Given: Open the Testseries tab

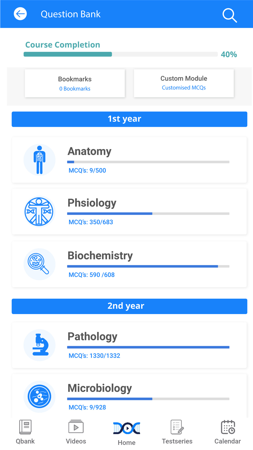Looking at the screenshot, I should [x=177, y=432].
